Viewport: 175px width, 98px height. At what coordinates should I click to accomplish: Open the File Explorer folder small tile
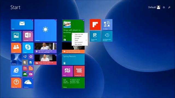pos(25,62)
